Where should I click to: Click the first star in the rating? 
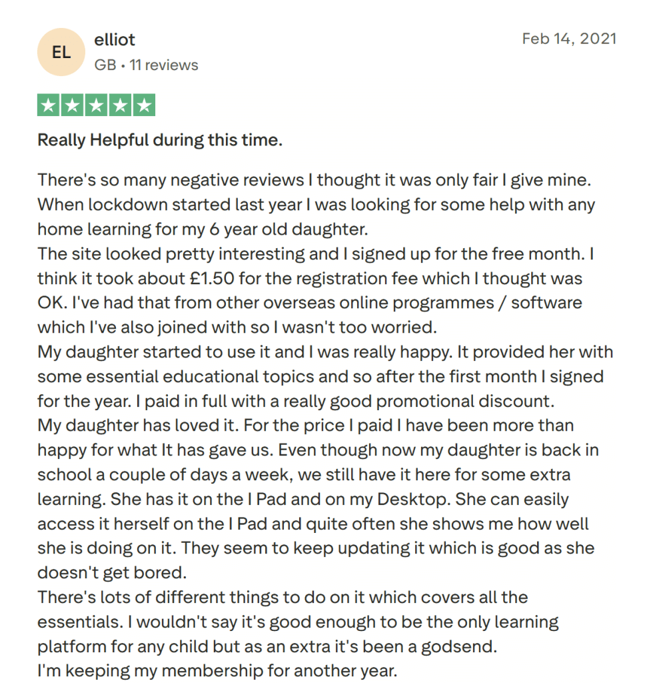point(49,105)
